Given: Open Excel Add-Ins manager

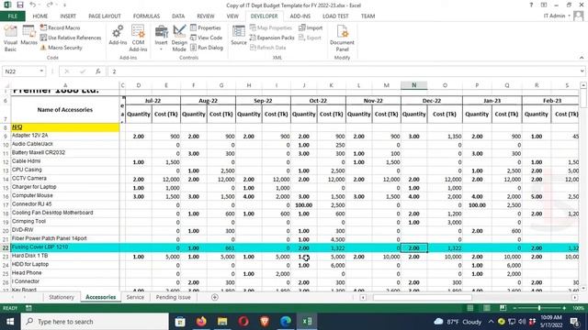Looking at the screenshot, I should click(x=118, y=35).
